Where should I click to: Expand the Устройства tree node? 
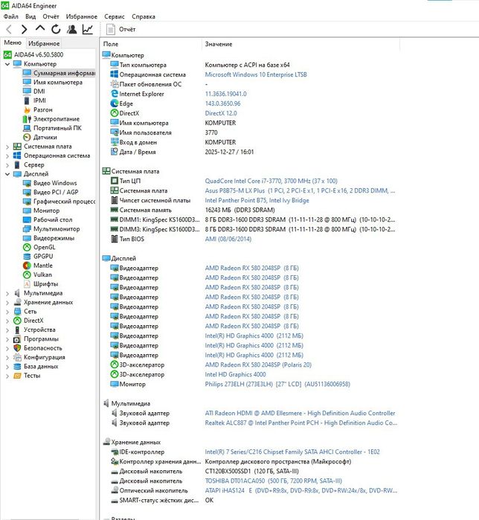[x=7, y=330]
